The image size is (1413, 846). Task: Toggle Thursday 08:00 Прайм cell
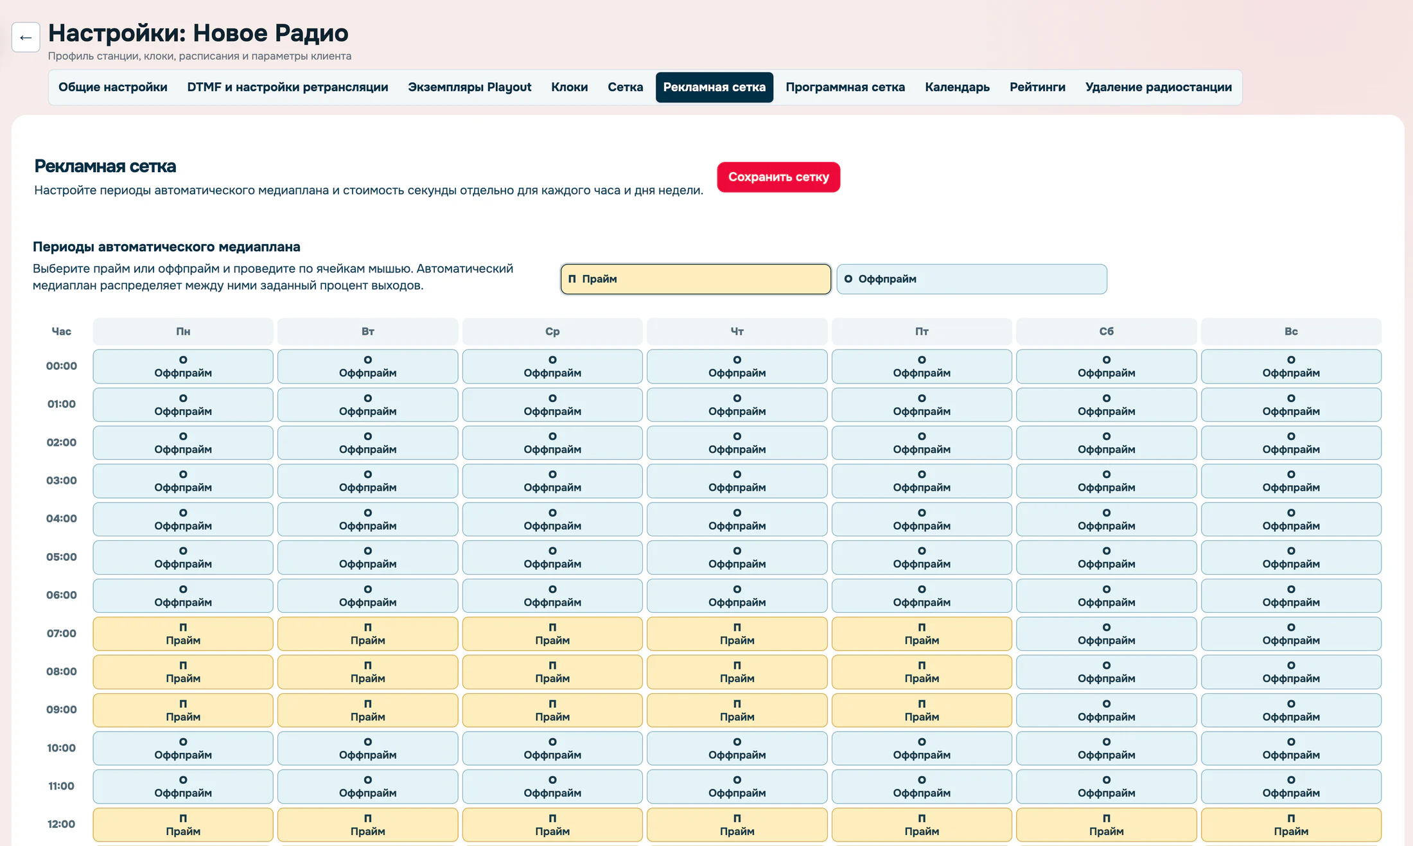click(737, 672)
